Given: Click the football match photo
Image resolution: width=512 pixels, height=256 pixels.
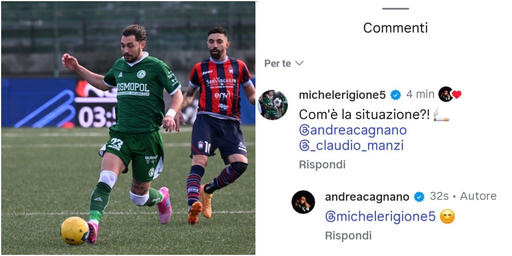Looking at the screenshot, I should 129,128.
